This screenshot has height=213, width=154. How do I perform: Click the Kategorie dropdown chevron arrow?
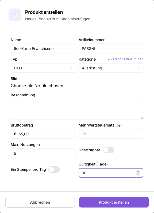coord(139,68)
